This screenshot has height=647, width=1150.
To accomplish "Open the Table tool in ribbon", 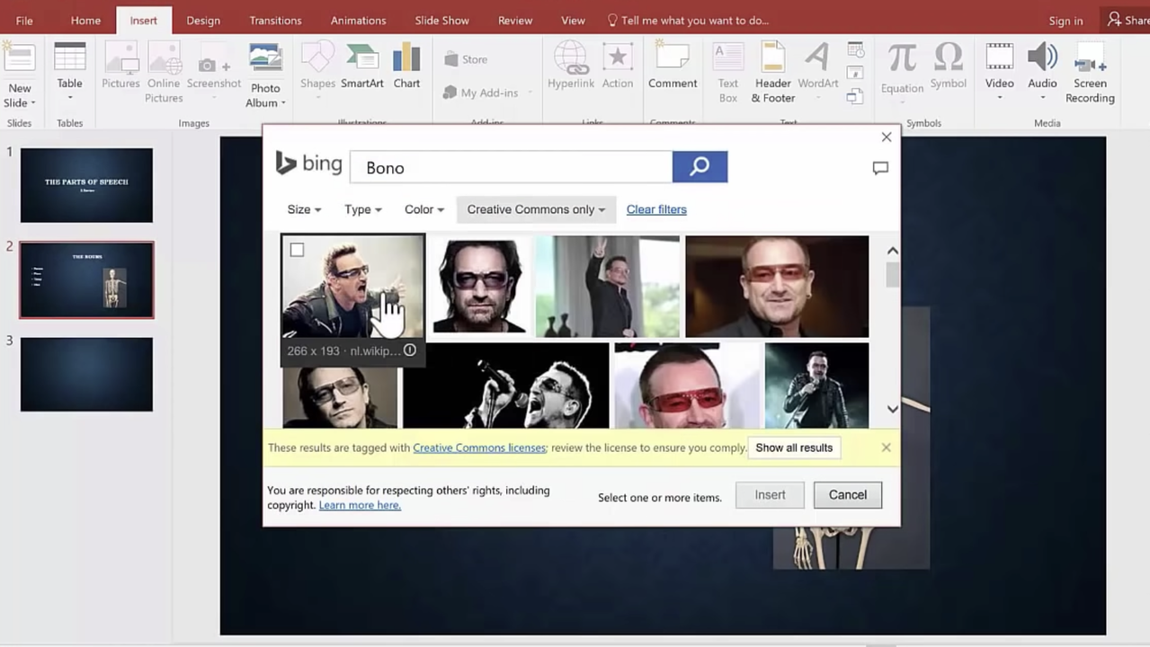I will tap(69, 70).
